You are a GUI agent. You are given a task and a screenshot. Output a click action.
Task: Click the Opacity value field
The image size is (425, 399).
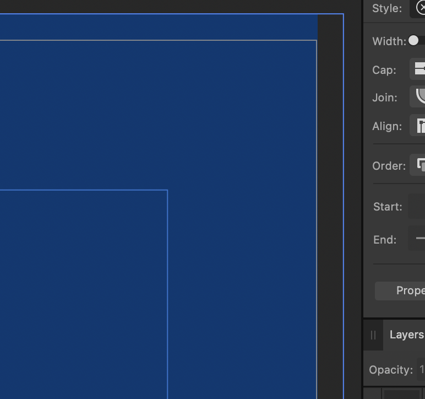coord(421,369)
